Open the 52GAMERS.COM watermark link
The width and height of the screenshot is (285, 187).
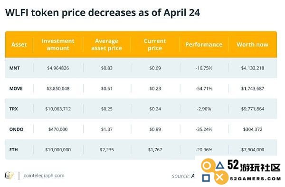point(256,178)
